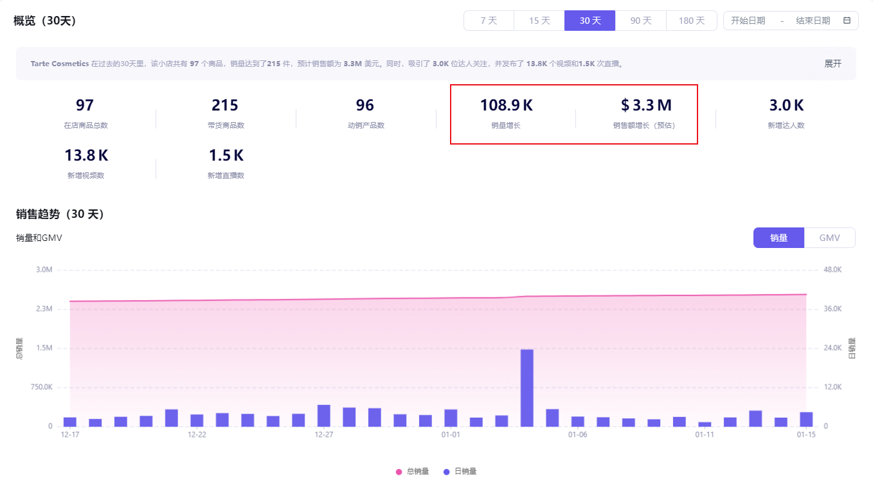Toggle the pink 总销量 legend series
Viewport: 873px width, 487px height.
tap(412, 472)
